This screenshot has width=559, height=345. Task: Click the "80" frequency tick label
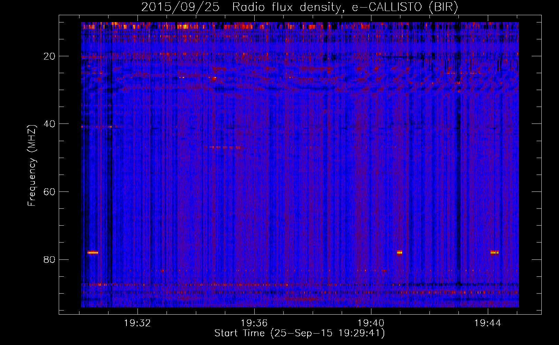click(x=50, y=259)
